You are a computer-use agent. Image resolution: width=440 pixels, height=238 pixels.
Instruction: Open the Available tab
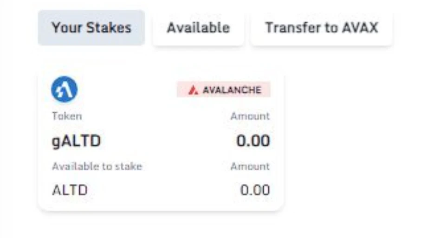click(198, 28)
